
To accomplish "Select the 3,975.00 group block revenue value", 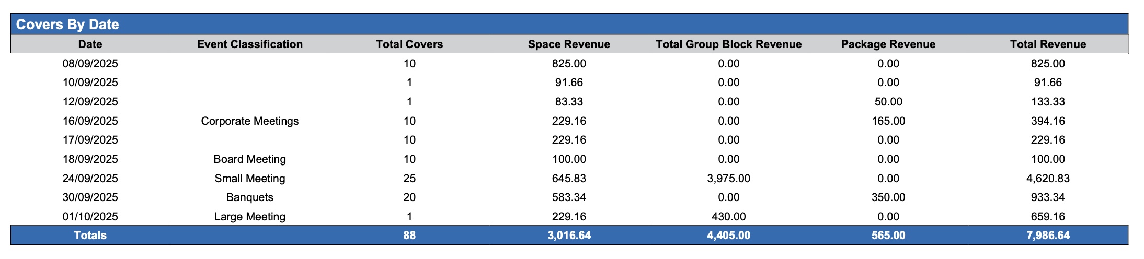I will pyautogui.click(x=728, y=179).
